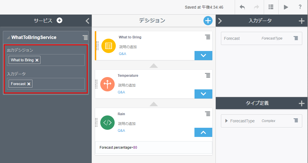
Task: Remove the Forecast tag from input data
Action: pos(29,84)
